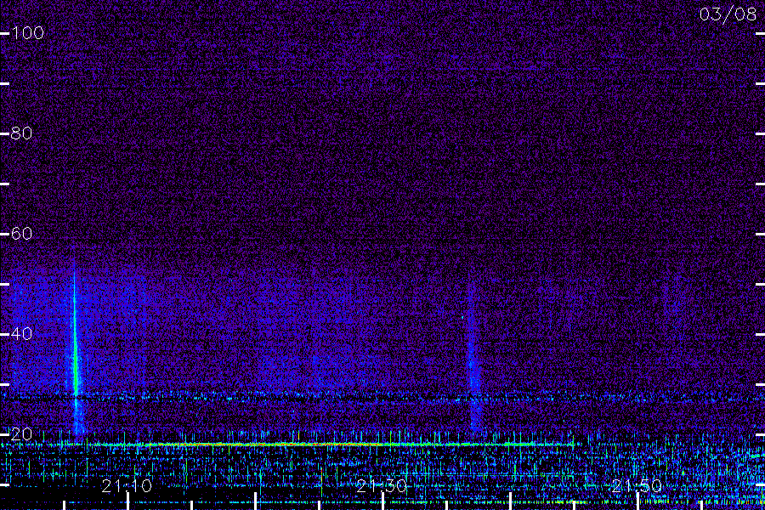Select the 21:30 time axis label

[382, 486]
